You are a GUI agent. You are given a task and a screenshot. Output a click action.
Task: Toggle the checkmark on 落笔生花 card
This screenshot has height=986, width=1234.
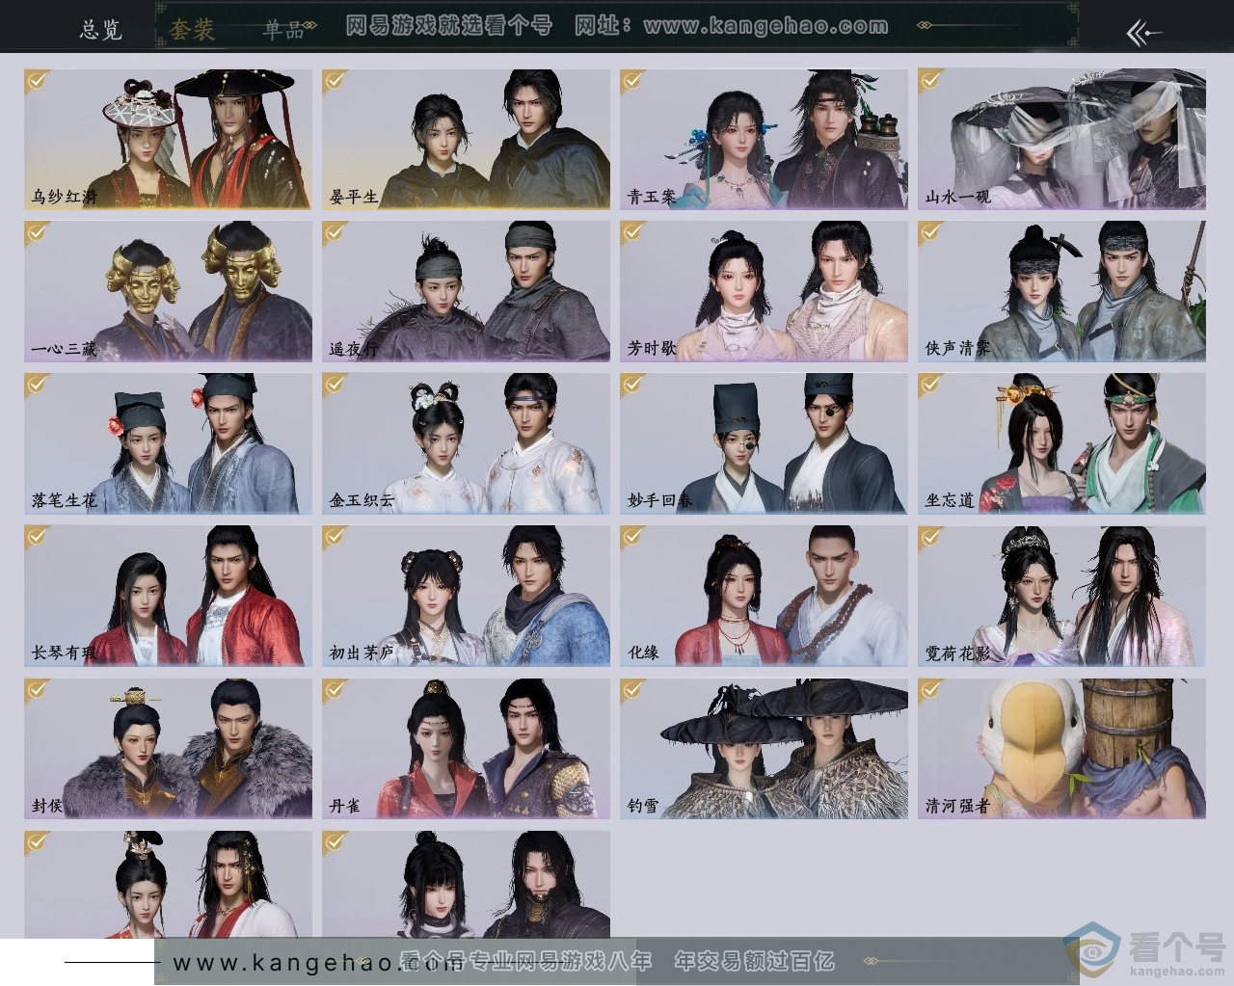click(x=38, y=385)
